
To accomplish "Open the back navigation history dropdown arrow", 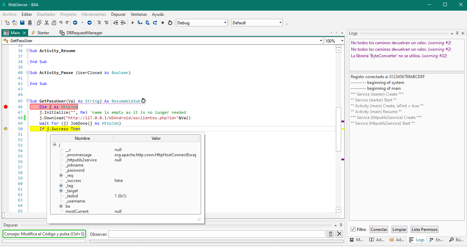I will coord(82,23).
